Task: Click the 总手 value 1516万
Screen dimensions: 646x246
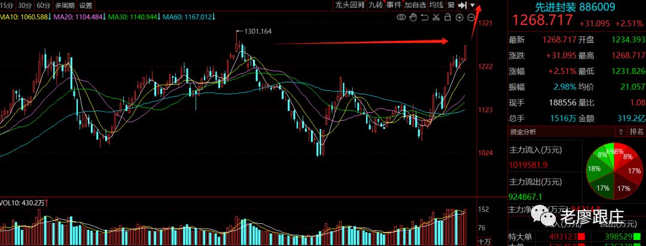Action: [561, 118]
